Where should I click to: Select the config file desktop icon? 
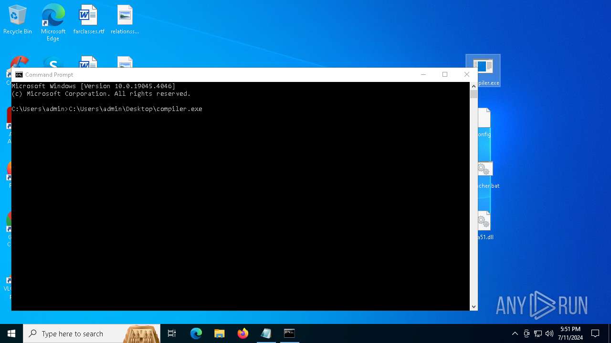pos(484,123)
